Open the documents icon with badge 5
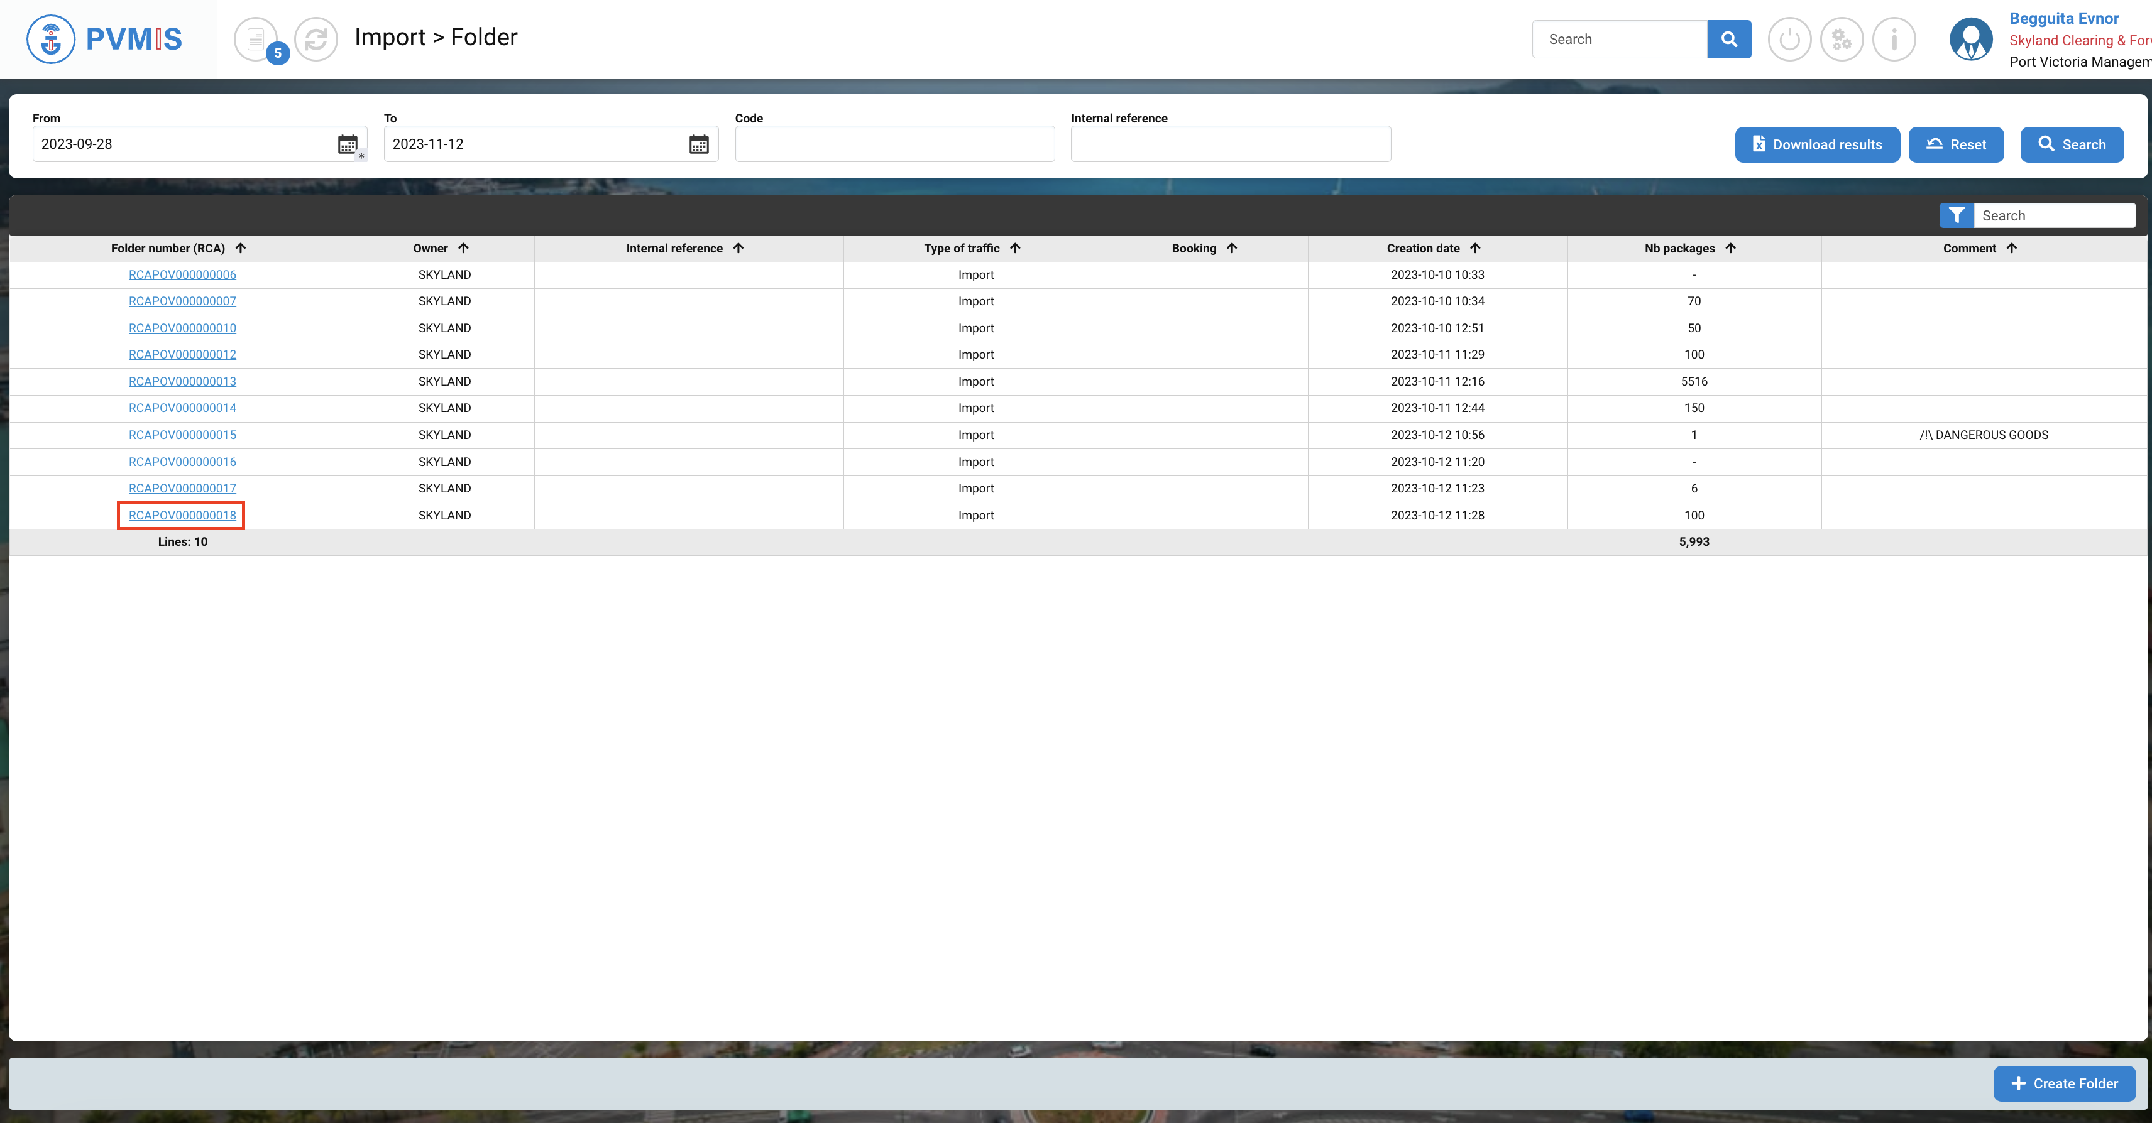This screenshot has width=2152, height=1123. click(256, 39)
